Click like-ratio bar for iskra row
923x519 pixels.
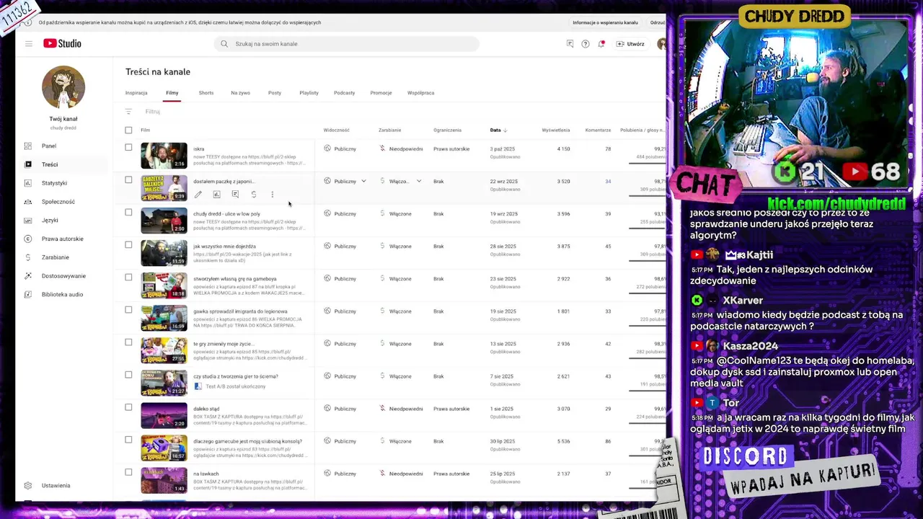[647, 164]
